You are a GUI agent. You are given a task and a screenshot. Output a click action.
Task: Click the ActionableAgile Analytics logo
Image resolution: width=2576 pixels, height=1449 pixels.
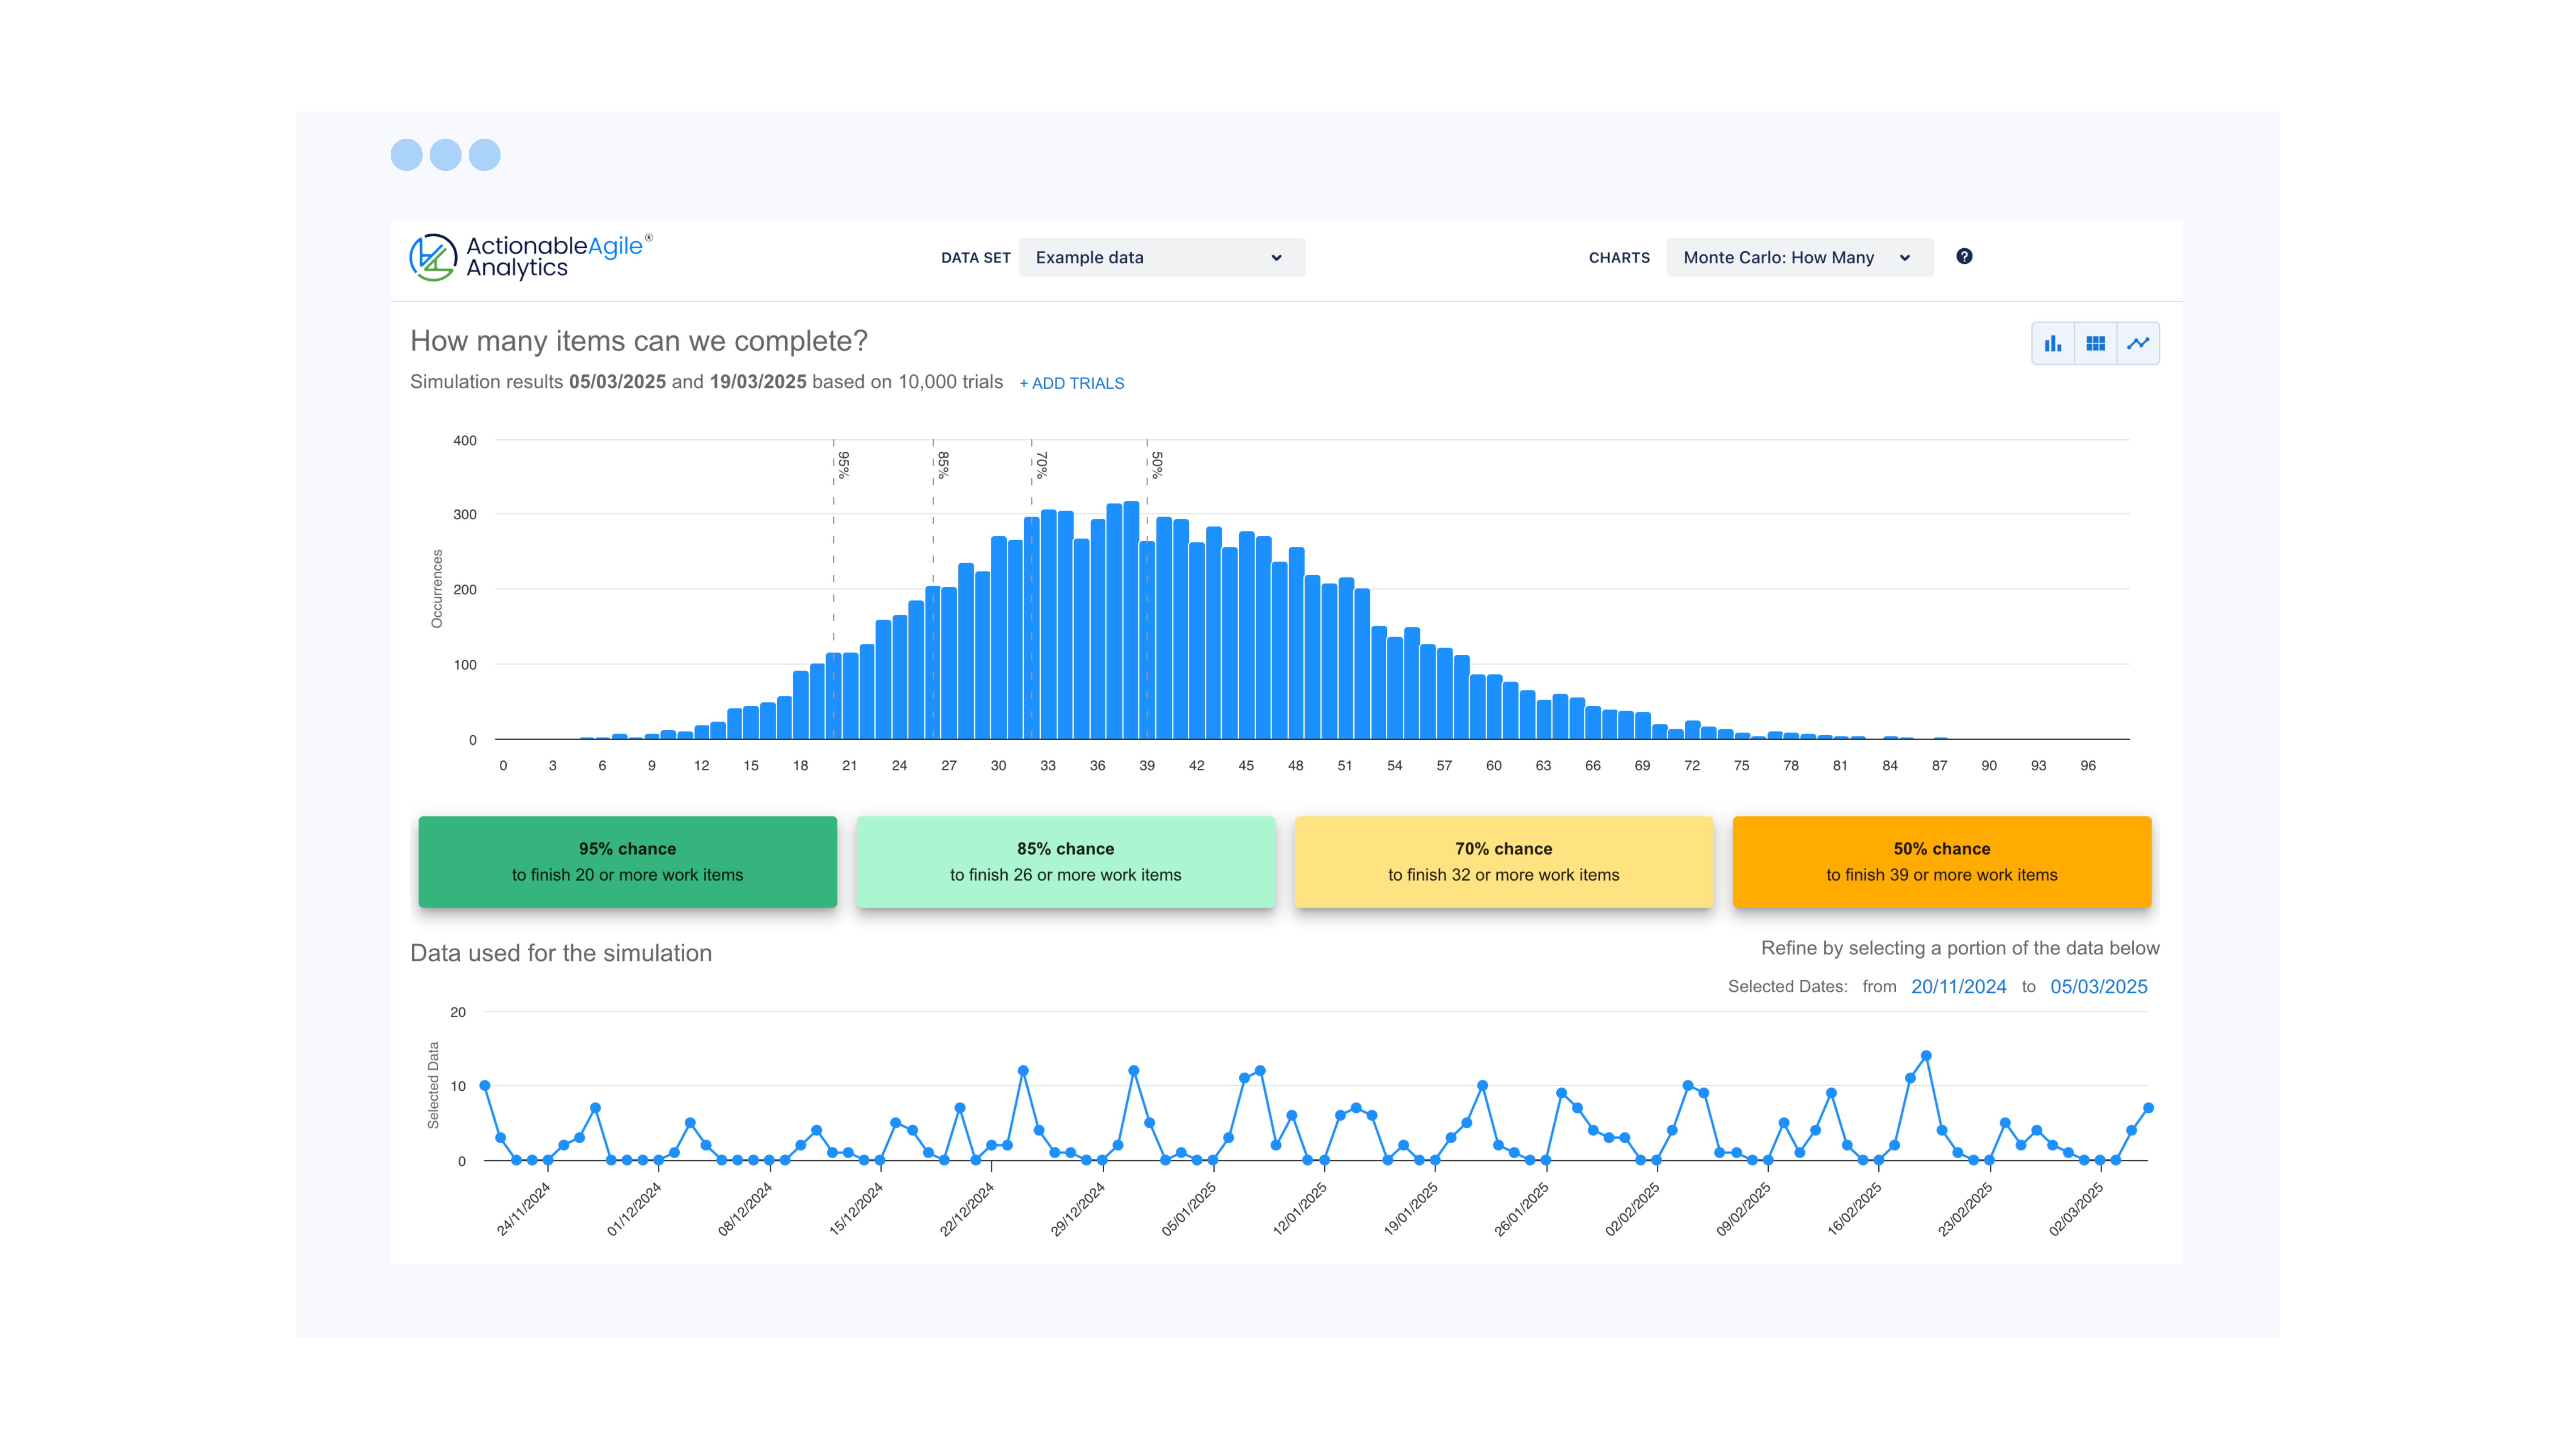(x=530, y=258)
